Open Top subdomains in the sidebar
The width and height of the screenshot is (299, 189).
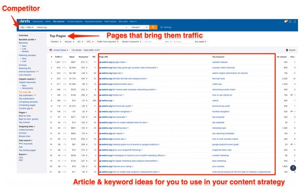26,99
